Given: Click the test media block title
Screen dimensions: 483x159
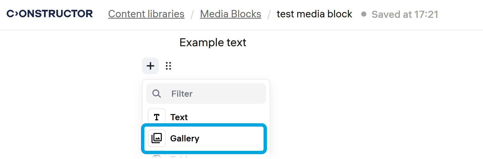Looking at the screenshot, I should pos(314,14).
